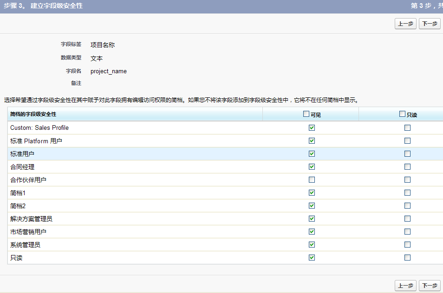Uncheck 可见 for 标准用户 profile
This screenshot has height=293, width=443.
point(312,154)
